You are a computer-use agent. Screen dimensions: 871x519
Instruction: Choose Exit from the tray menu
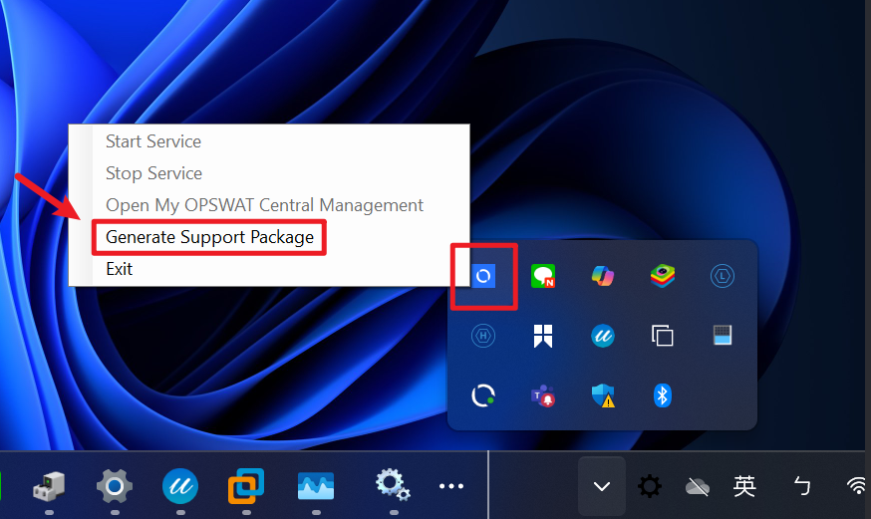(x=119, y=269)
